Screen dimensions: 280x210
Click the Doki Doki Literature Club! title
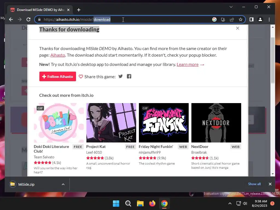51,149
